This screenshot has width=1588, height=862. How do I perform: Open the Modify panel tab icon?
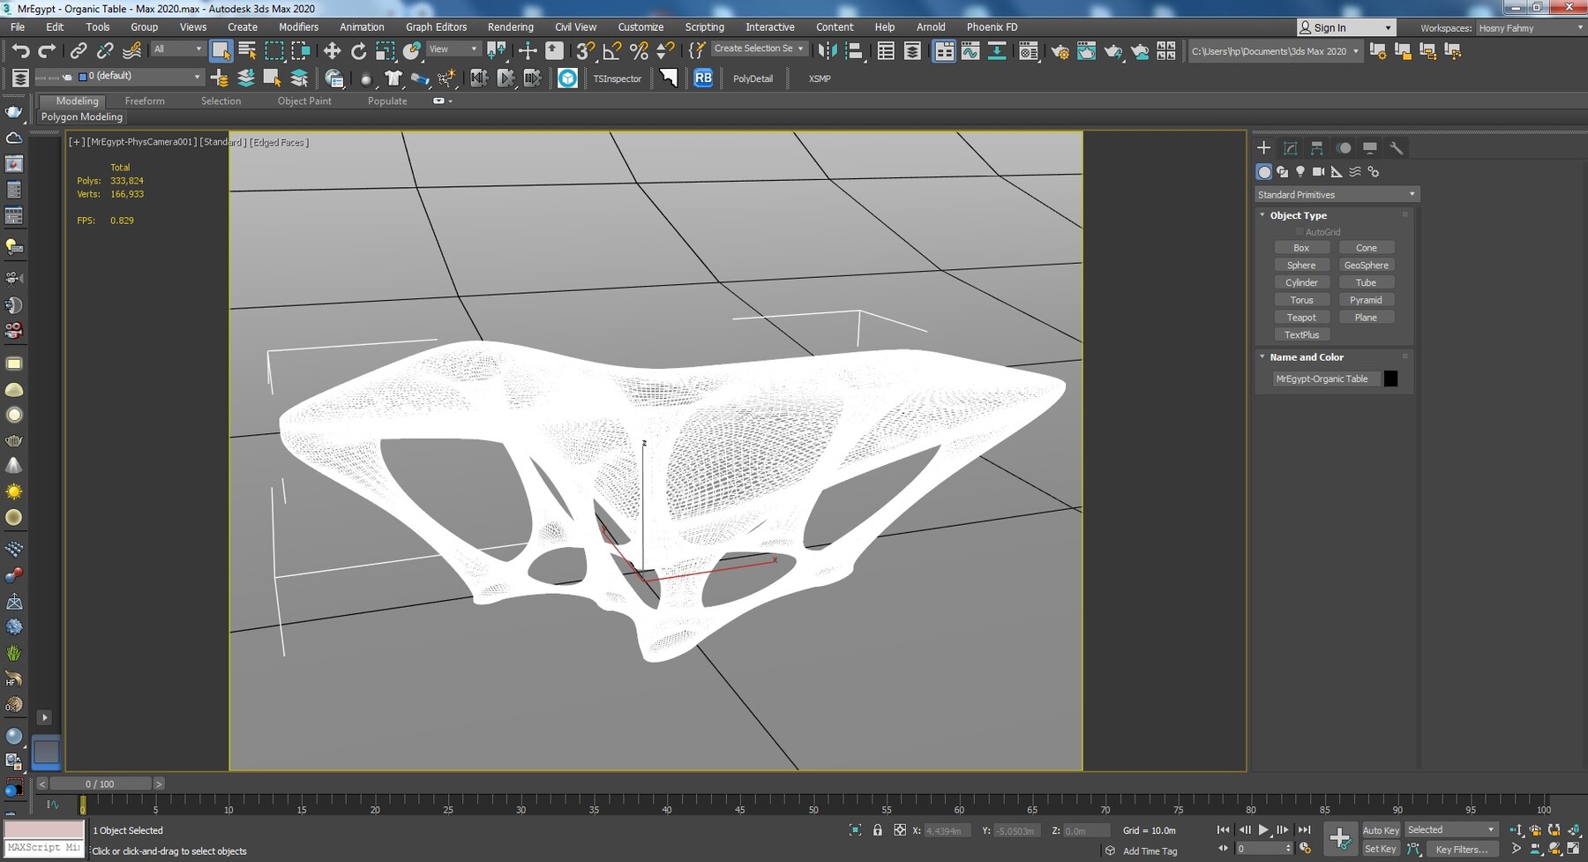click(x=1290, y=148)
